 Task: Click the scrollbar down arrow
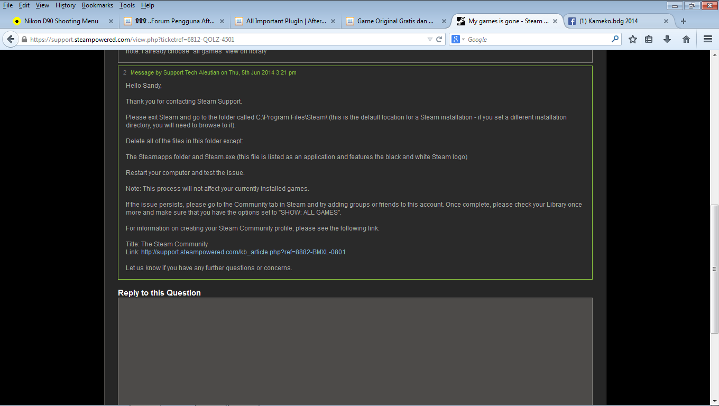[714, 401]
